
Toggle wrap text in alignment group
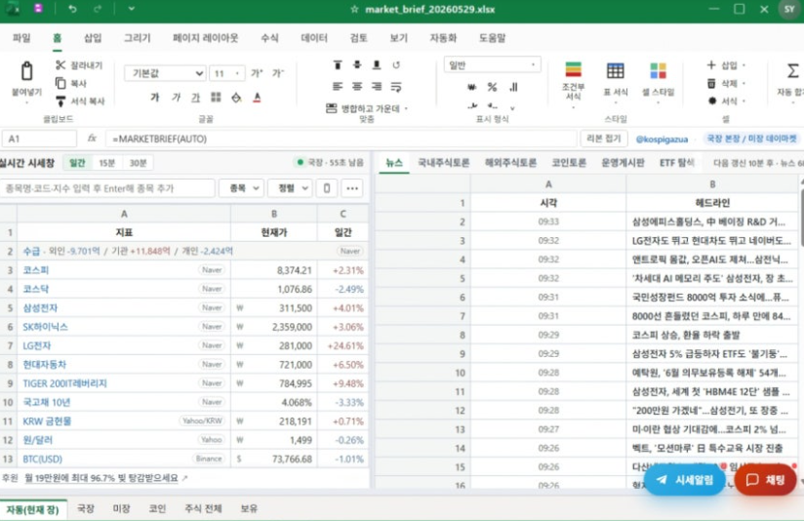(x=396, y=87)
